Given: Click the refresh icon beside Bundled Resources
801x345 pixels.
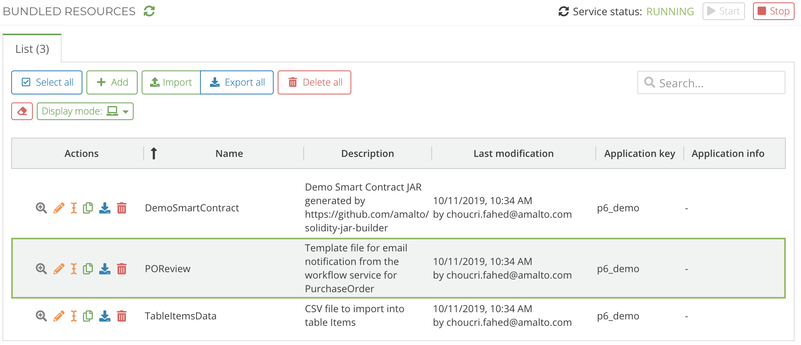Looking at the screenshot, I should 149,11.
